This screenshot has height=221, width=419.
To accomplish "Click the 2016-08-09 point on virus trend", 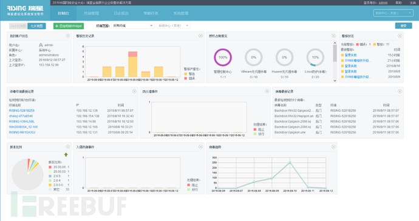I will coord(272,178).
